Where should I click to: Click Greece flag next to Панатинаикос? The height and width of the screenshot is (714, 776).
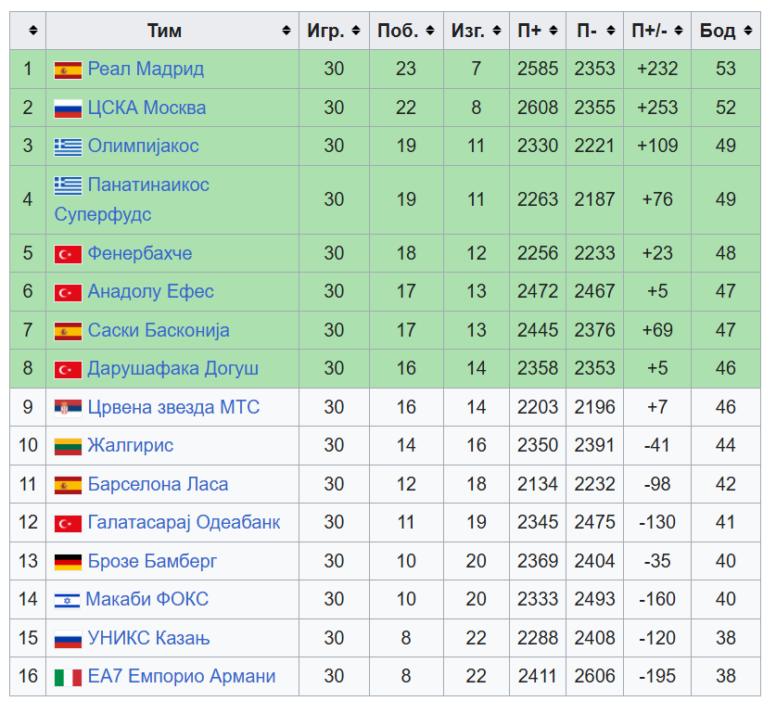pyautogui.click(x=68, y=185)
